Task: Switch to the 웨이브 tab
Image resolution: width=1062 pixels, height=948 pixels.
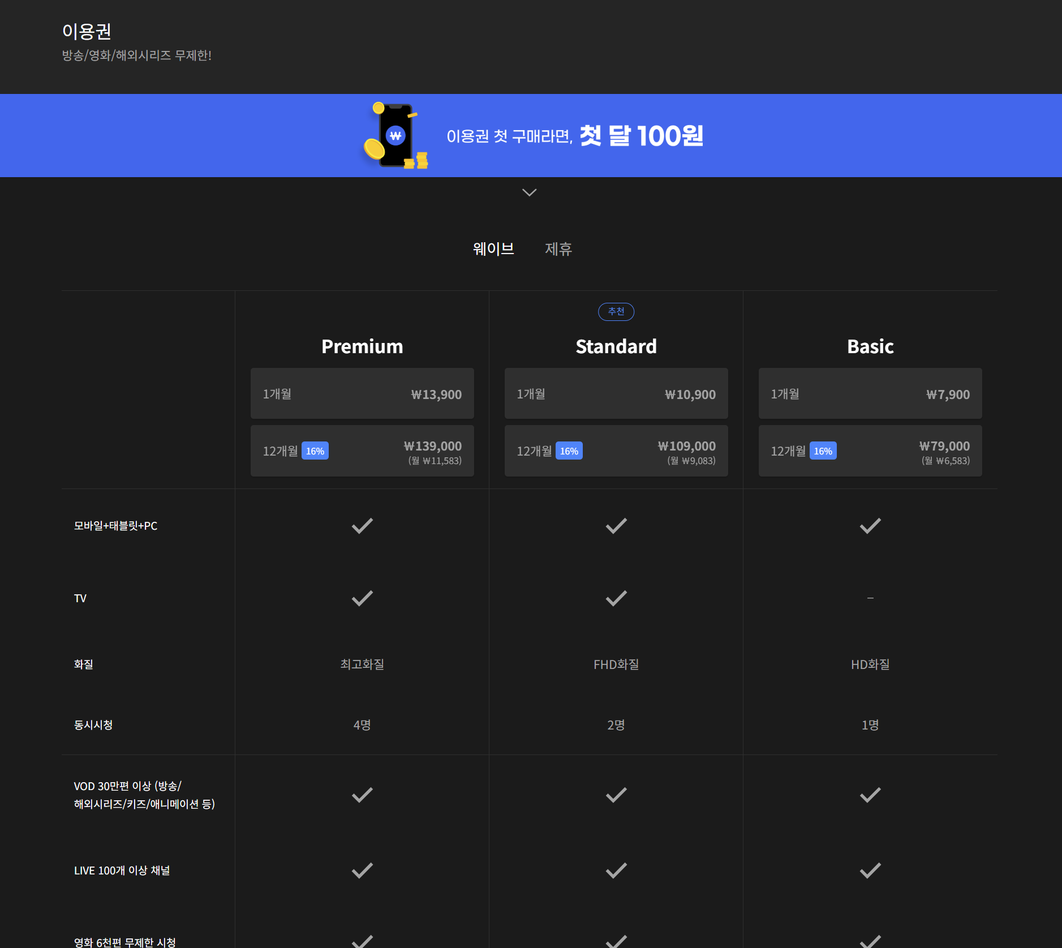Action: click(x=493, y=248)
